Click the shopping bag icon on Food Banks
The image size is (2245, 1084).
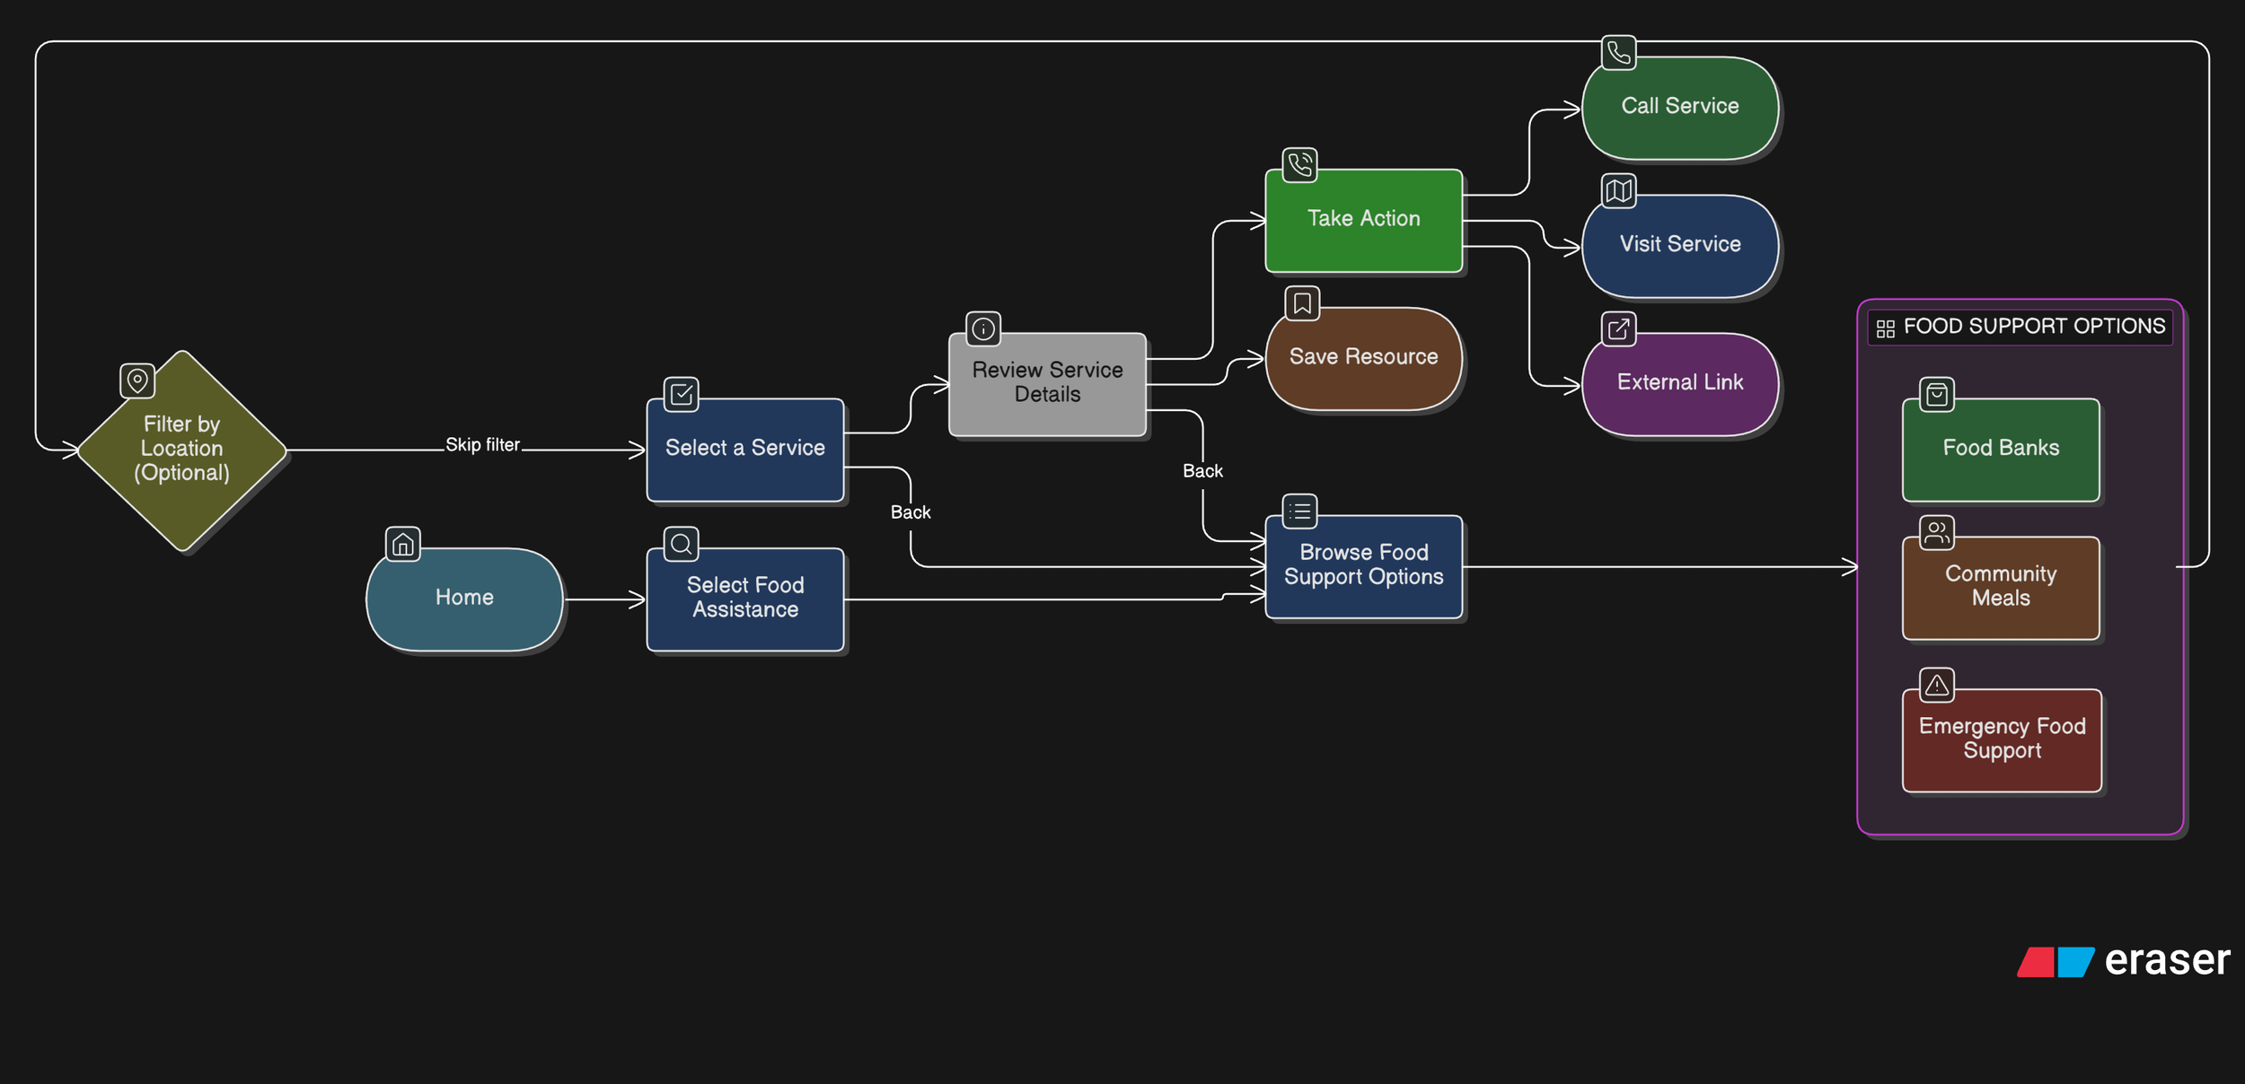click(x=1936, y=394)
